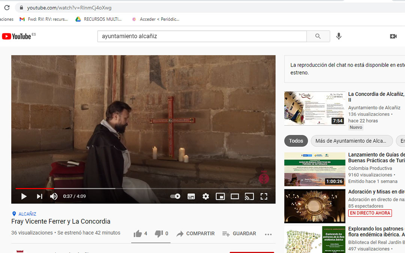This screenshot has height=253, width=405.
Task: Skip to next video
Action: click(x=39, y=196)
